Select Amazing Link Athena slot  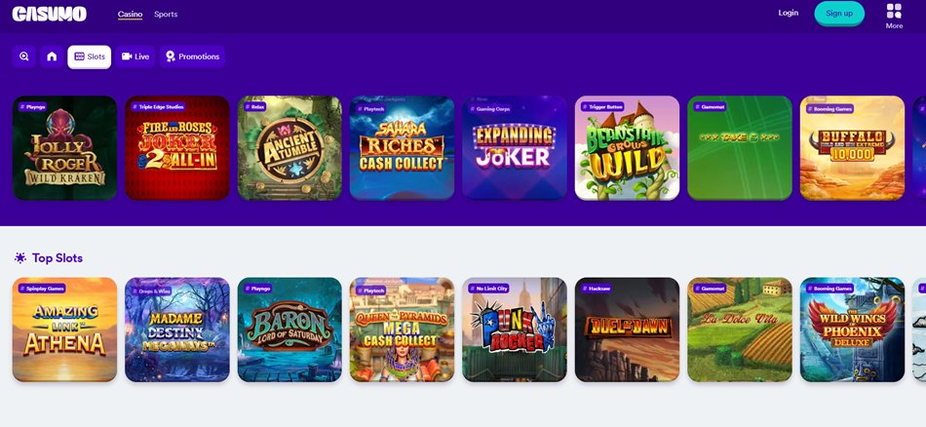pos(65,330)
